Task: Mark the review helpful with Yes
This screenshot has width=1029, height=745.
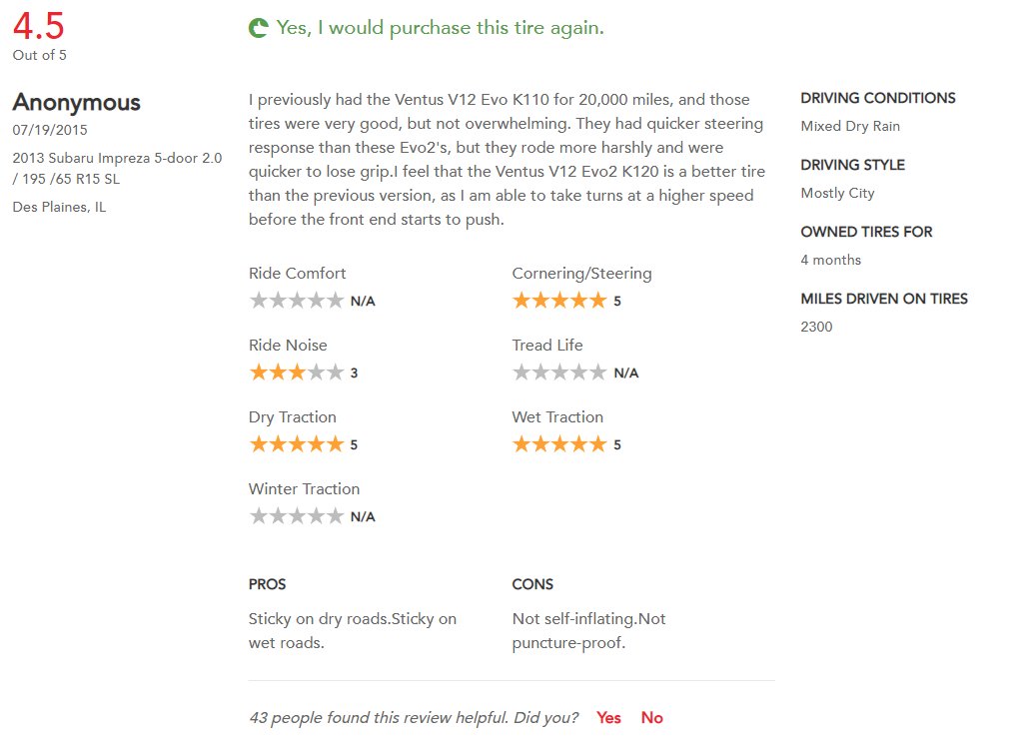Action: tap(608, 717)
